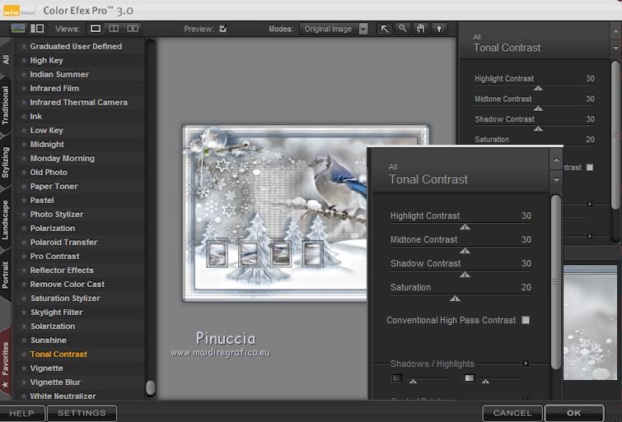Open the Stylizing filters tab
Image resolution: width=622 pixels, height=422 pixels.
pyautogui.click(x=6, y=162)
